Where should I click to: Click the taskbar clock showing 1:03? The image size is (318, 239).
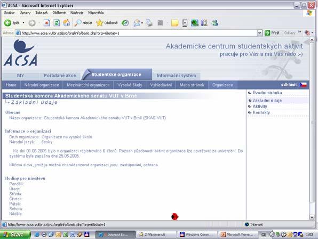(309, 235)
